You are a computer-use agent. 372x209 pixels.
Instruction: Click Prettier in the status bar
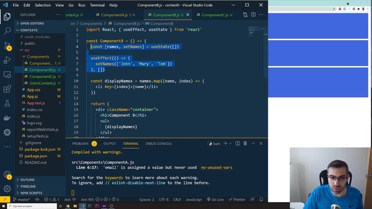(x=237, y=200)
